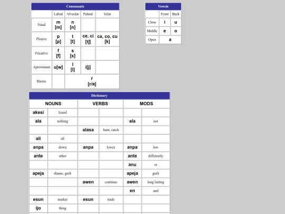
Task: Select the noun apeja
Action: pos(39,173)
